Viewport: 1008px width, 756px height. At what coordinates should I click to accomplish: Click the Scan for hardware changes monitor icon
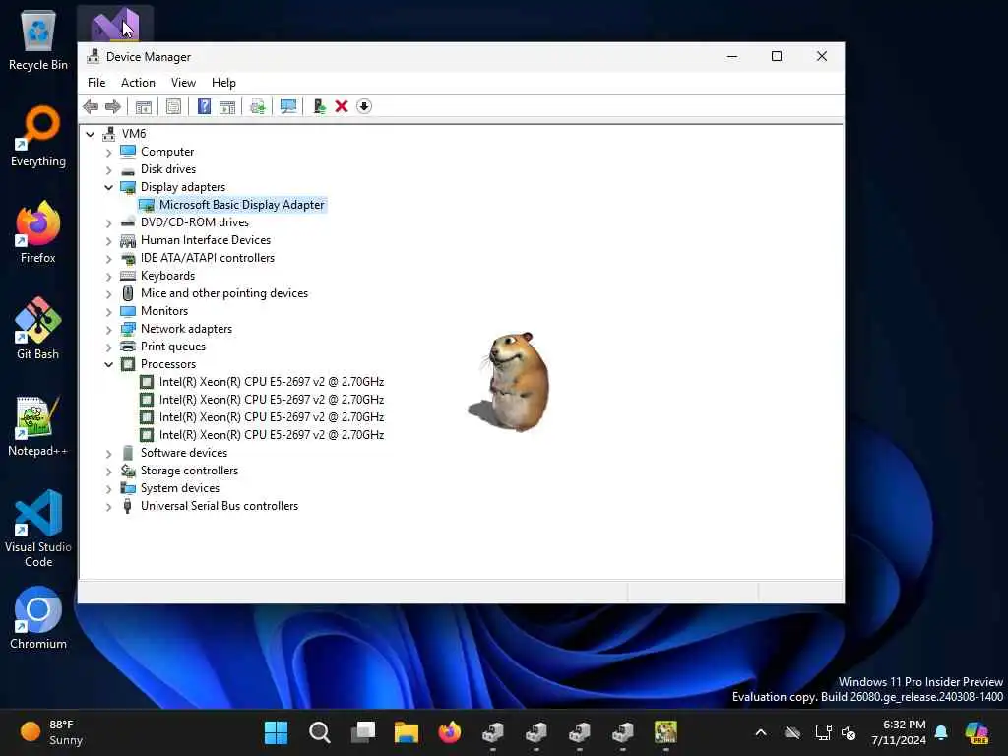pos(288,106)
